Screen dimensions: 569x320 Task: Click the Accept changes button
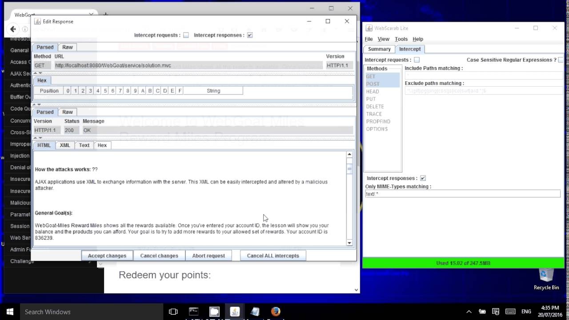coord(107,256)
